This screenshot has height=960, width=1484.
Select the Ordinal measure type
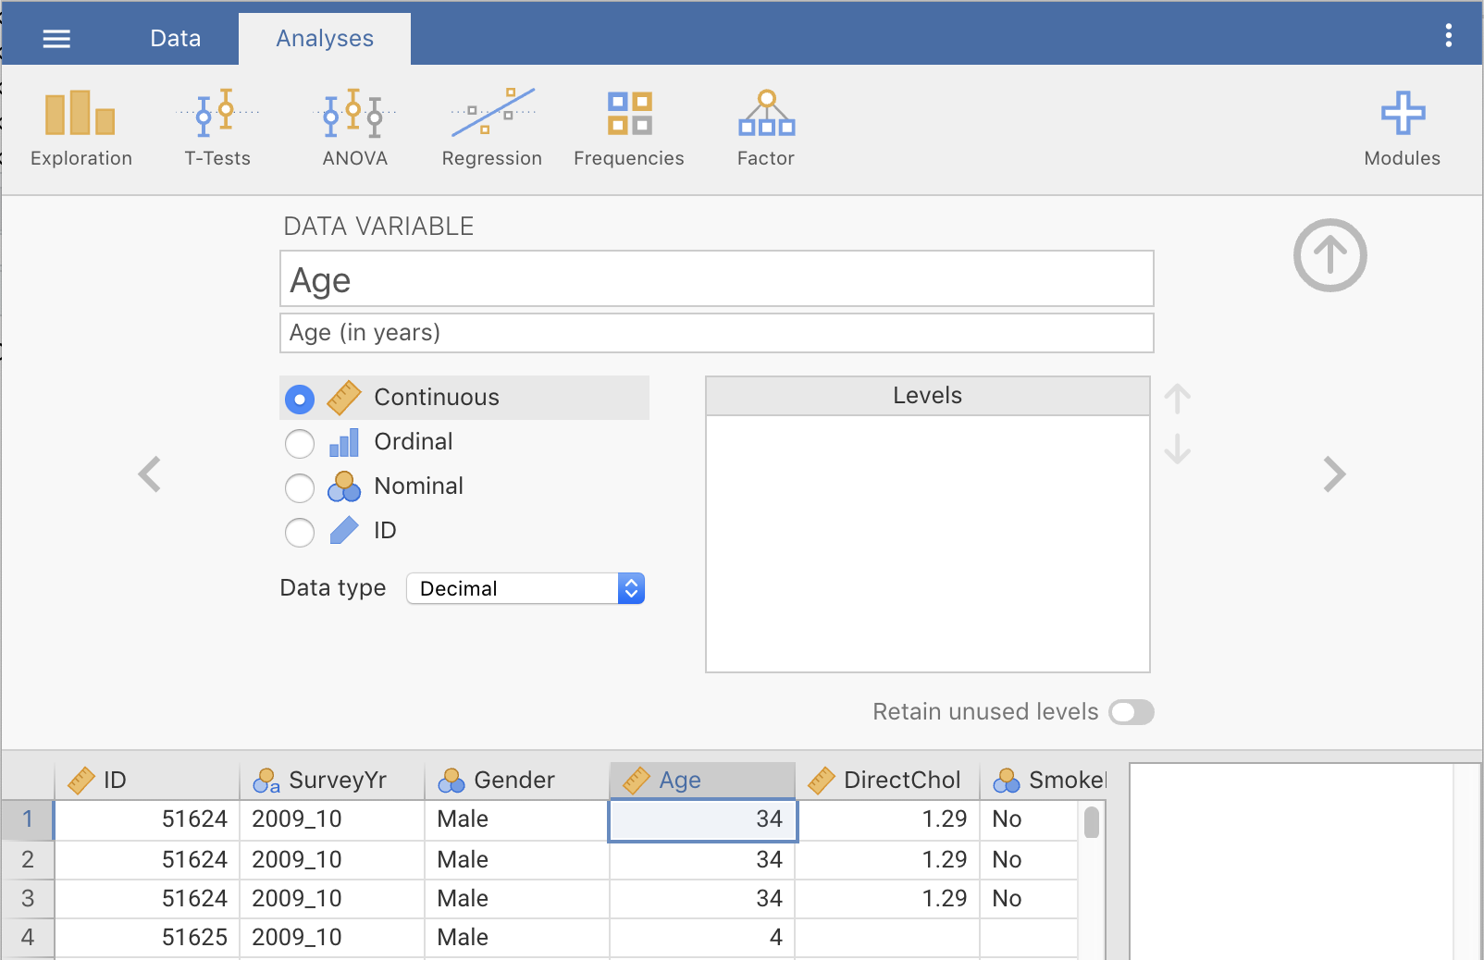[300, 444]
